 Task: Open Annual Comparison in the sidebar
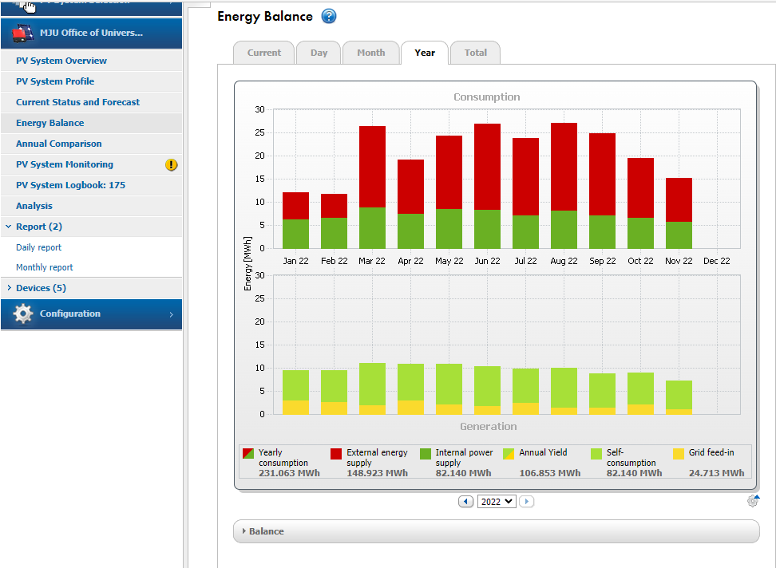point(59,144)
